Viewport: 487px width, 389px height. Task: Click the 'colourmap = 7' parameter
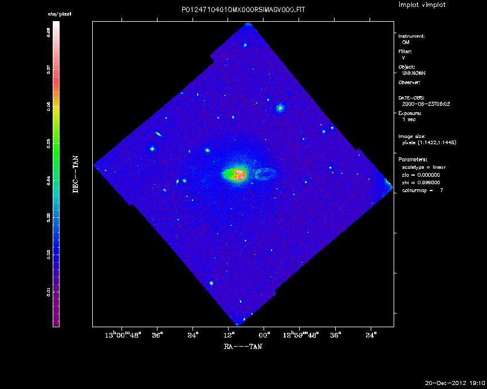[423, 190]
